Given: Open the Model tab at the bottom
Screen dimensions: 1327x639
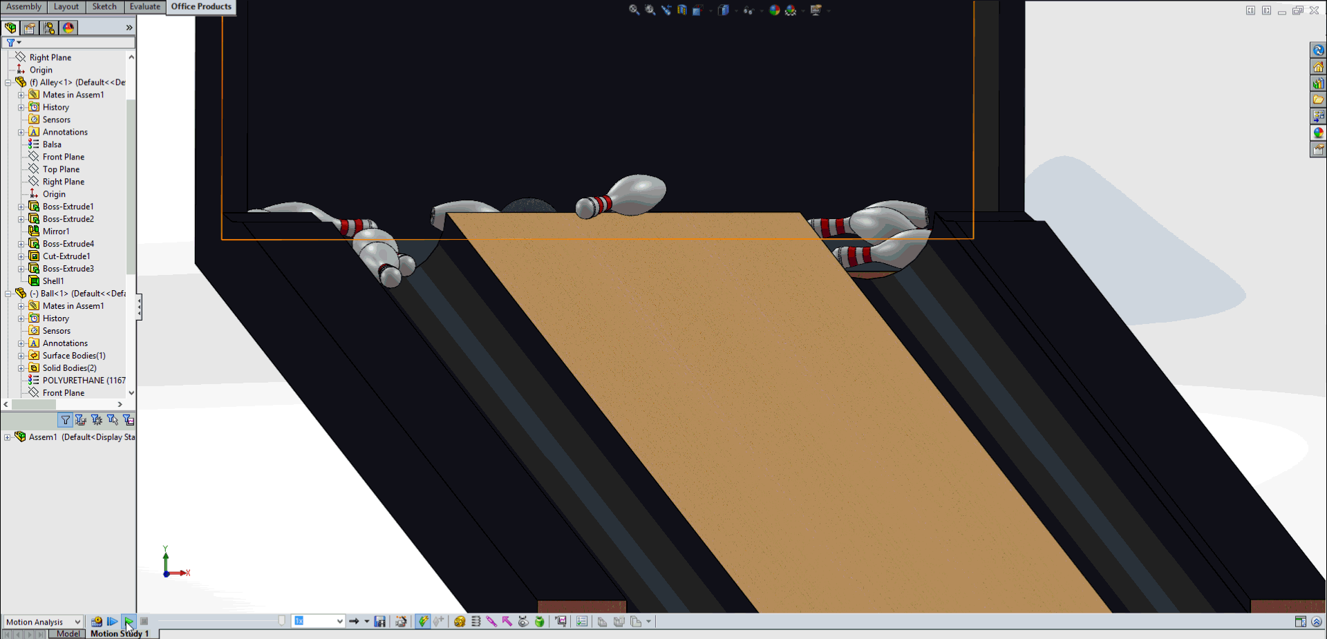Looking at the screenshot, I should pos(67,633).
